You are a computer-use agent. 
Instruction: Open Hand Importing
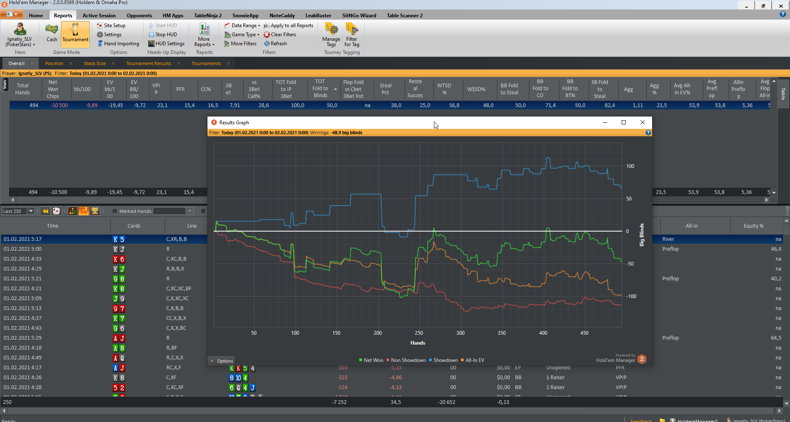point(118,44)
